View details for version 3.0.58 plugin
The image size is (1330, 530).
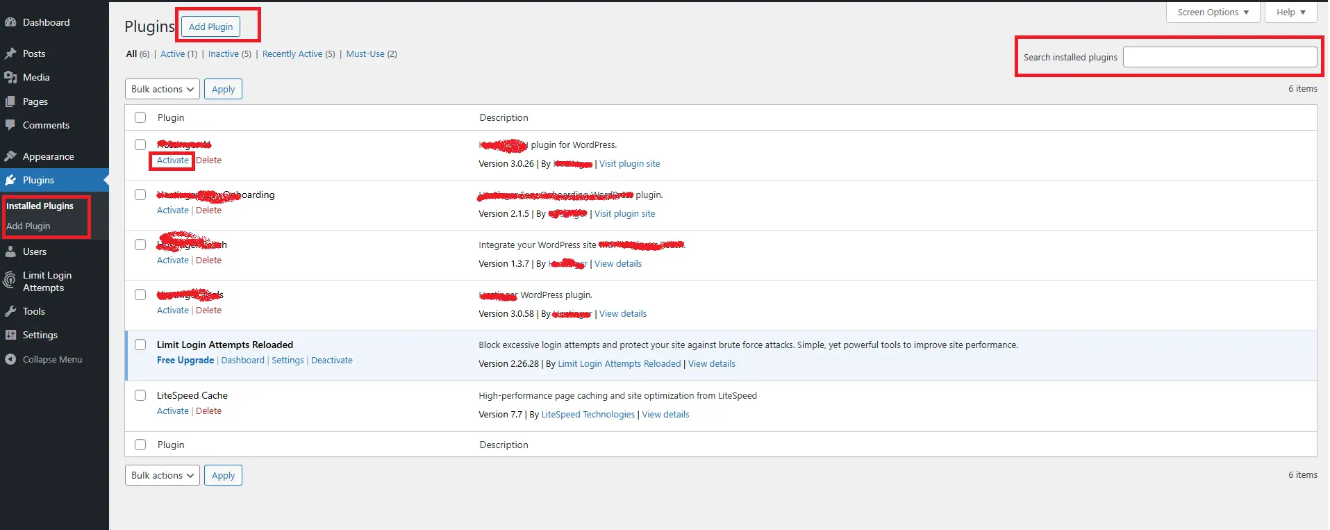(623, 313)
